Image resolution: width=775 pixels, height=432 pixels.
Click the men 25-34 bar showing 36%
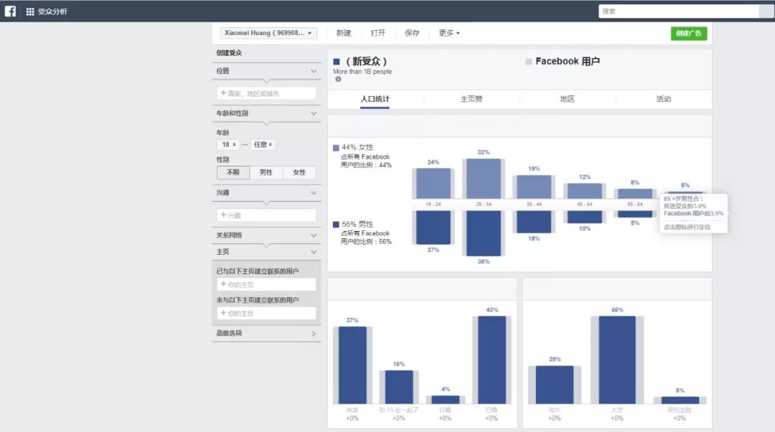(x=484, y=233)
